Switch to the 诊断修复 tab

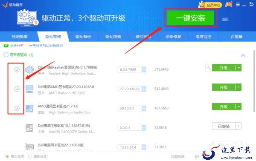point(173,37)
